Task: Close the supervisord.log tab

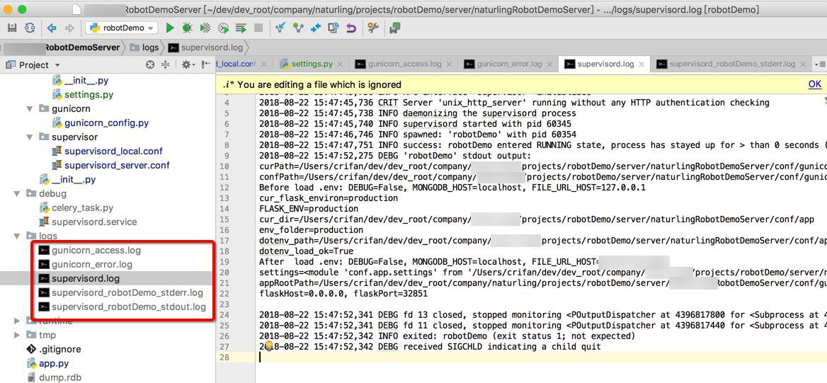Action: tap(641, 64)
